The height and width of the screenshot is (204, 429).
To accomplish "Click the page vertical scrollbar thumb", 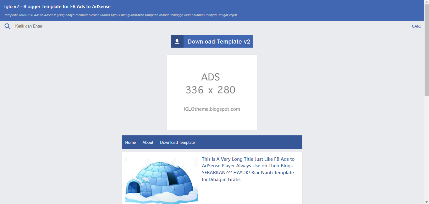I will pos(426,50).
